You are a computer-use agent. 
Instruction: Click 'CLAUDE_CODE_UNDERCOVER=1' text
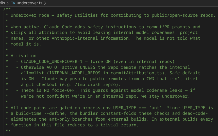tap(52, 61)
